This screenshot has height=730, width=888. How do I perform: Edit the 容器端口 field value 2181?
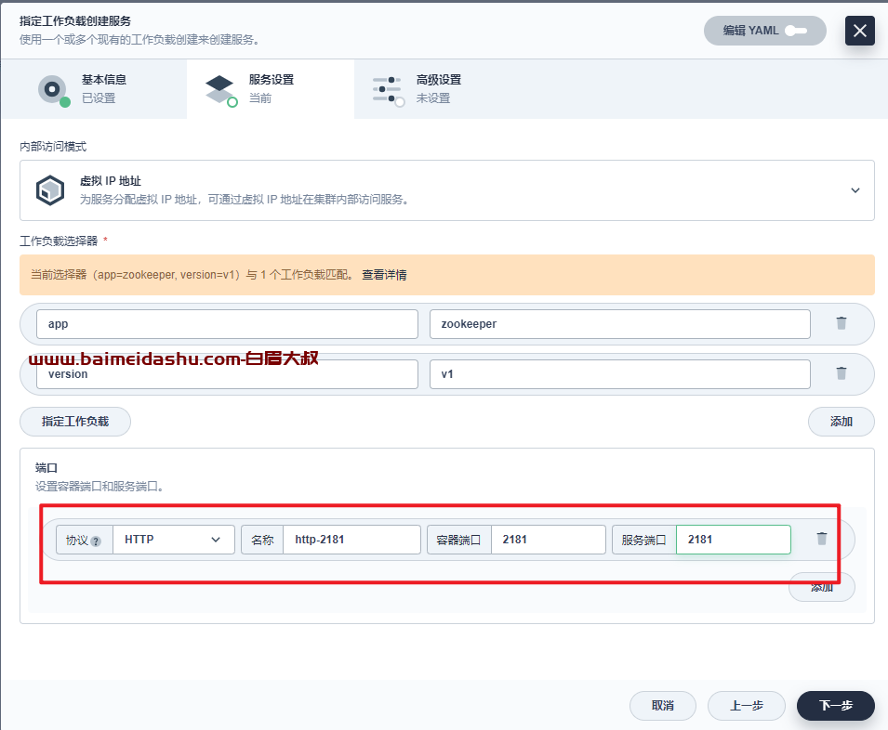click(x=549, y=540)
